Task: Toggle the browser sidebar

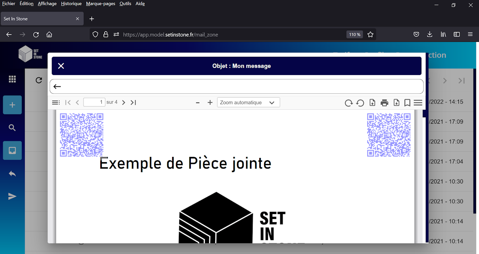Action: click(457, 34)
